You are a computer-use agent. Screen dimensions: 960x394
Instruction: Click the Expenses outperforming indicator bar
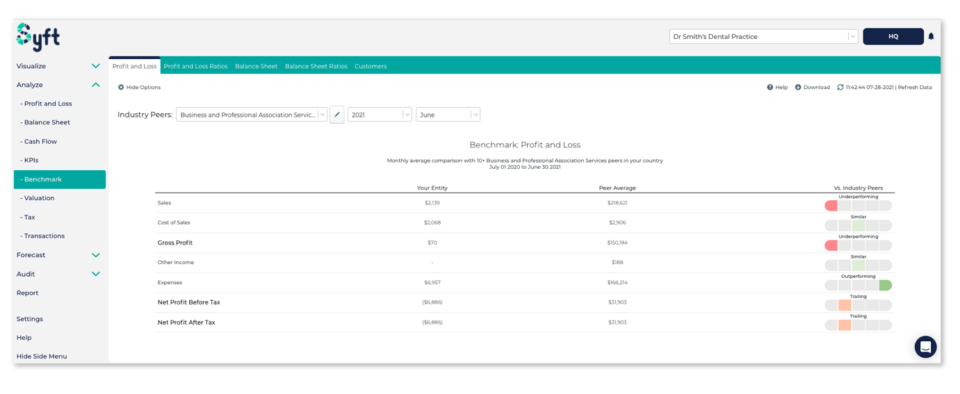coord(859,285)
